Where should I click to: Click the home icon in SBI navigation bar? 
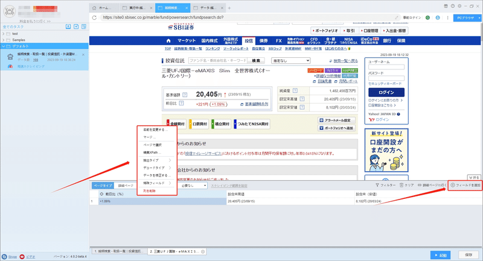pos(168,40)
